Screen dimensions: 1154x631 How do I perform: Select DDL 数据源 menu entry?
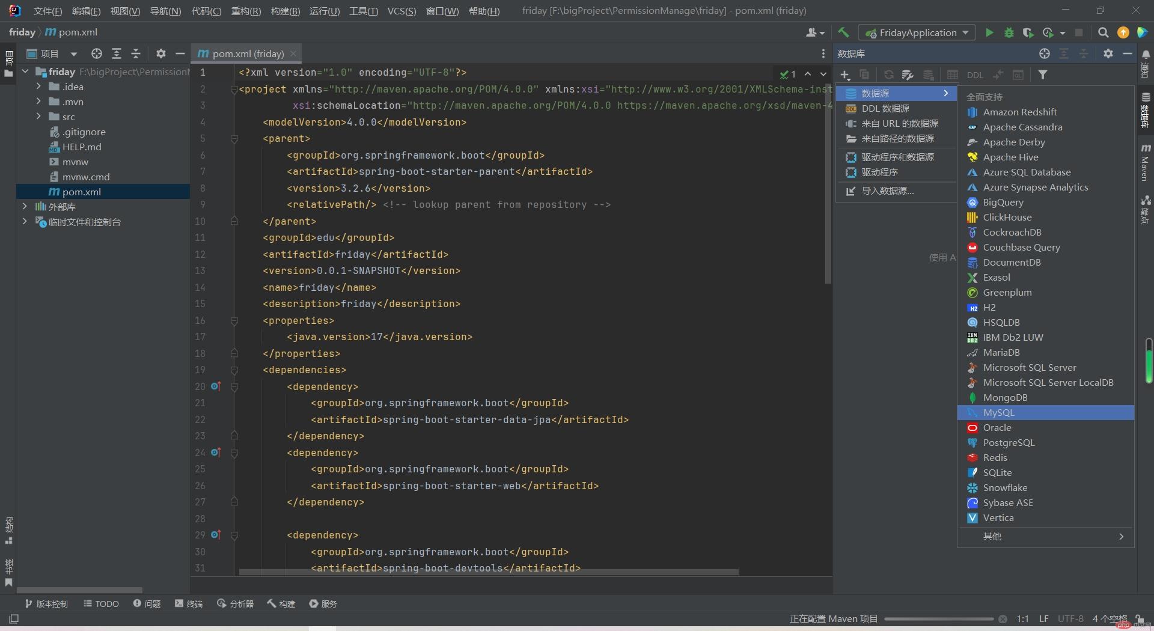[x=896, y=108]
